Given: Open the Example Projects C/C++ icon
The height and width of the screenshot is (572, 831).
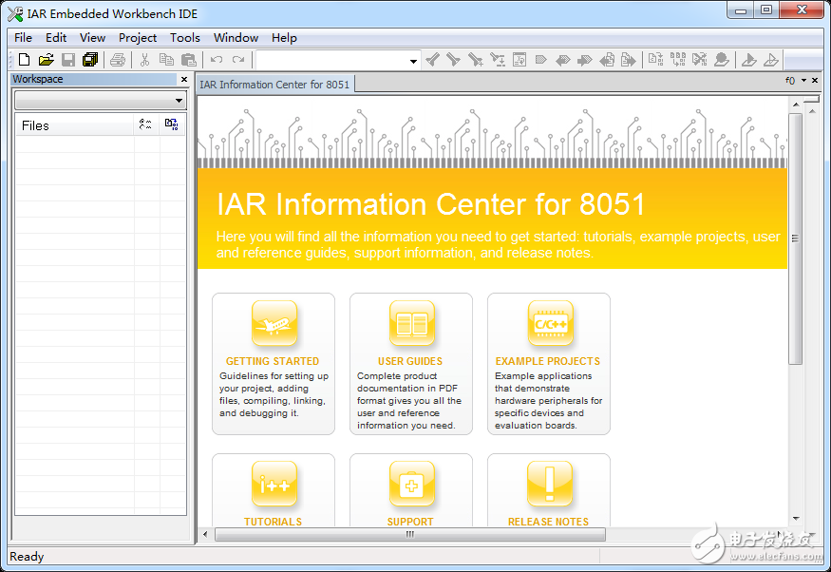Looking at the screenshot, I should click(x=549, y=324).
